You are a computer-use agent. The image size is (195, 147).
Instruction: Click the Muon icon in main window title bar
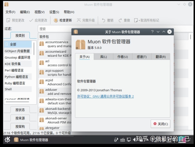[6, 4]
